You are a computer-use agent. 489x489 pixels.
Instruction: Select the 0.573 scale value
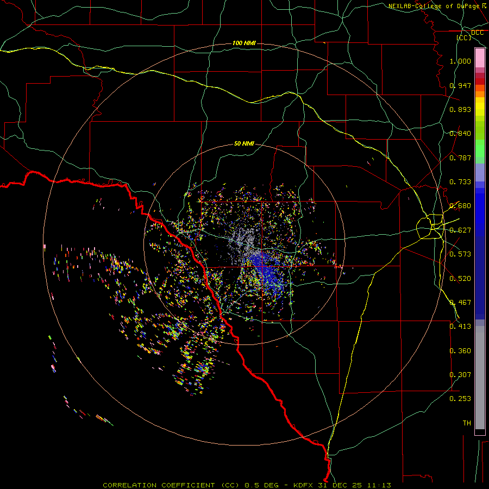(x=460, y=254)
